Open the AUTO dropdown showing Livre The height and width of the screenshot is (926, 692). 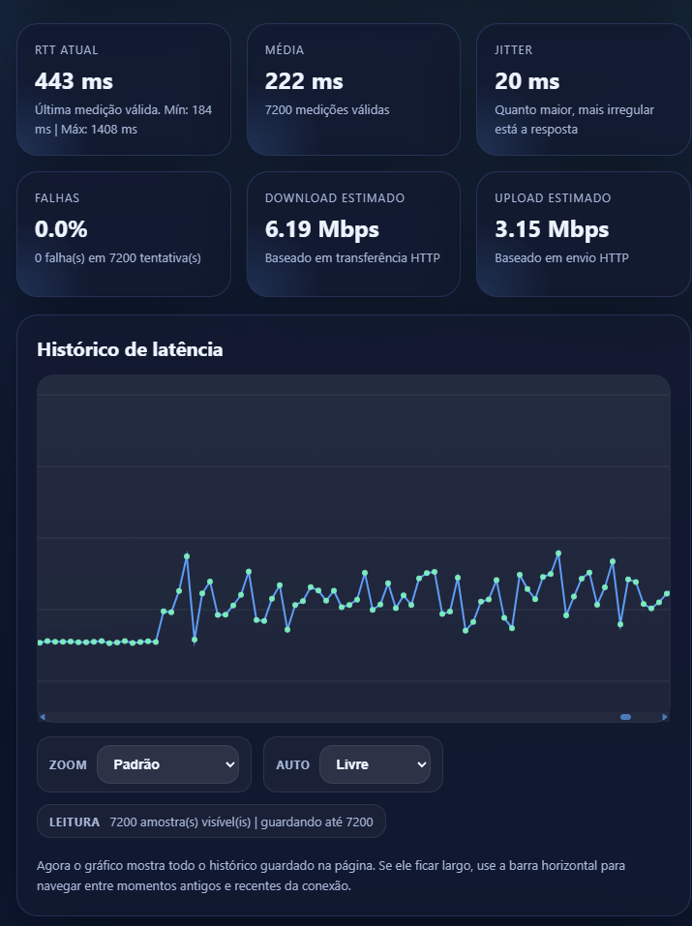tap(376, 764)
